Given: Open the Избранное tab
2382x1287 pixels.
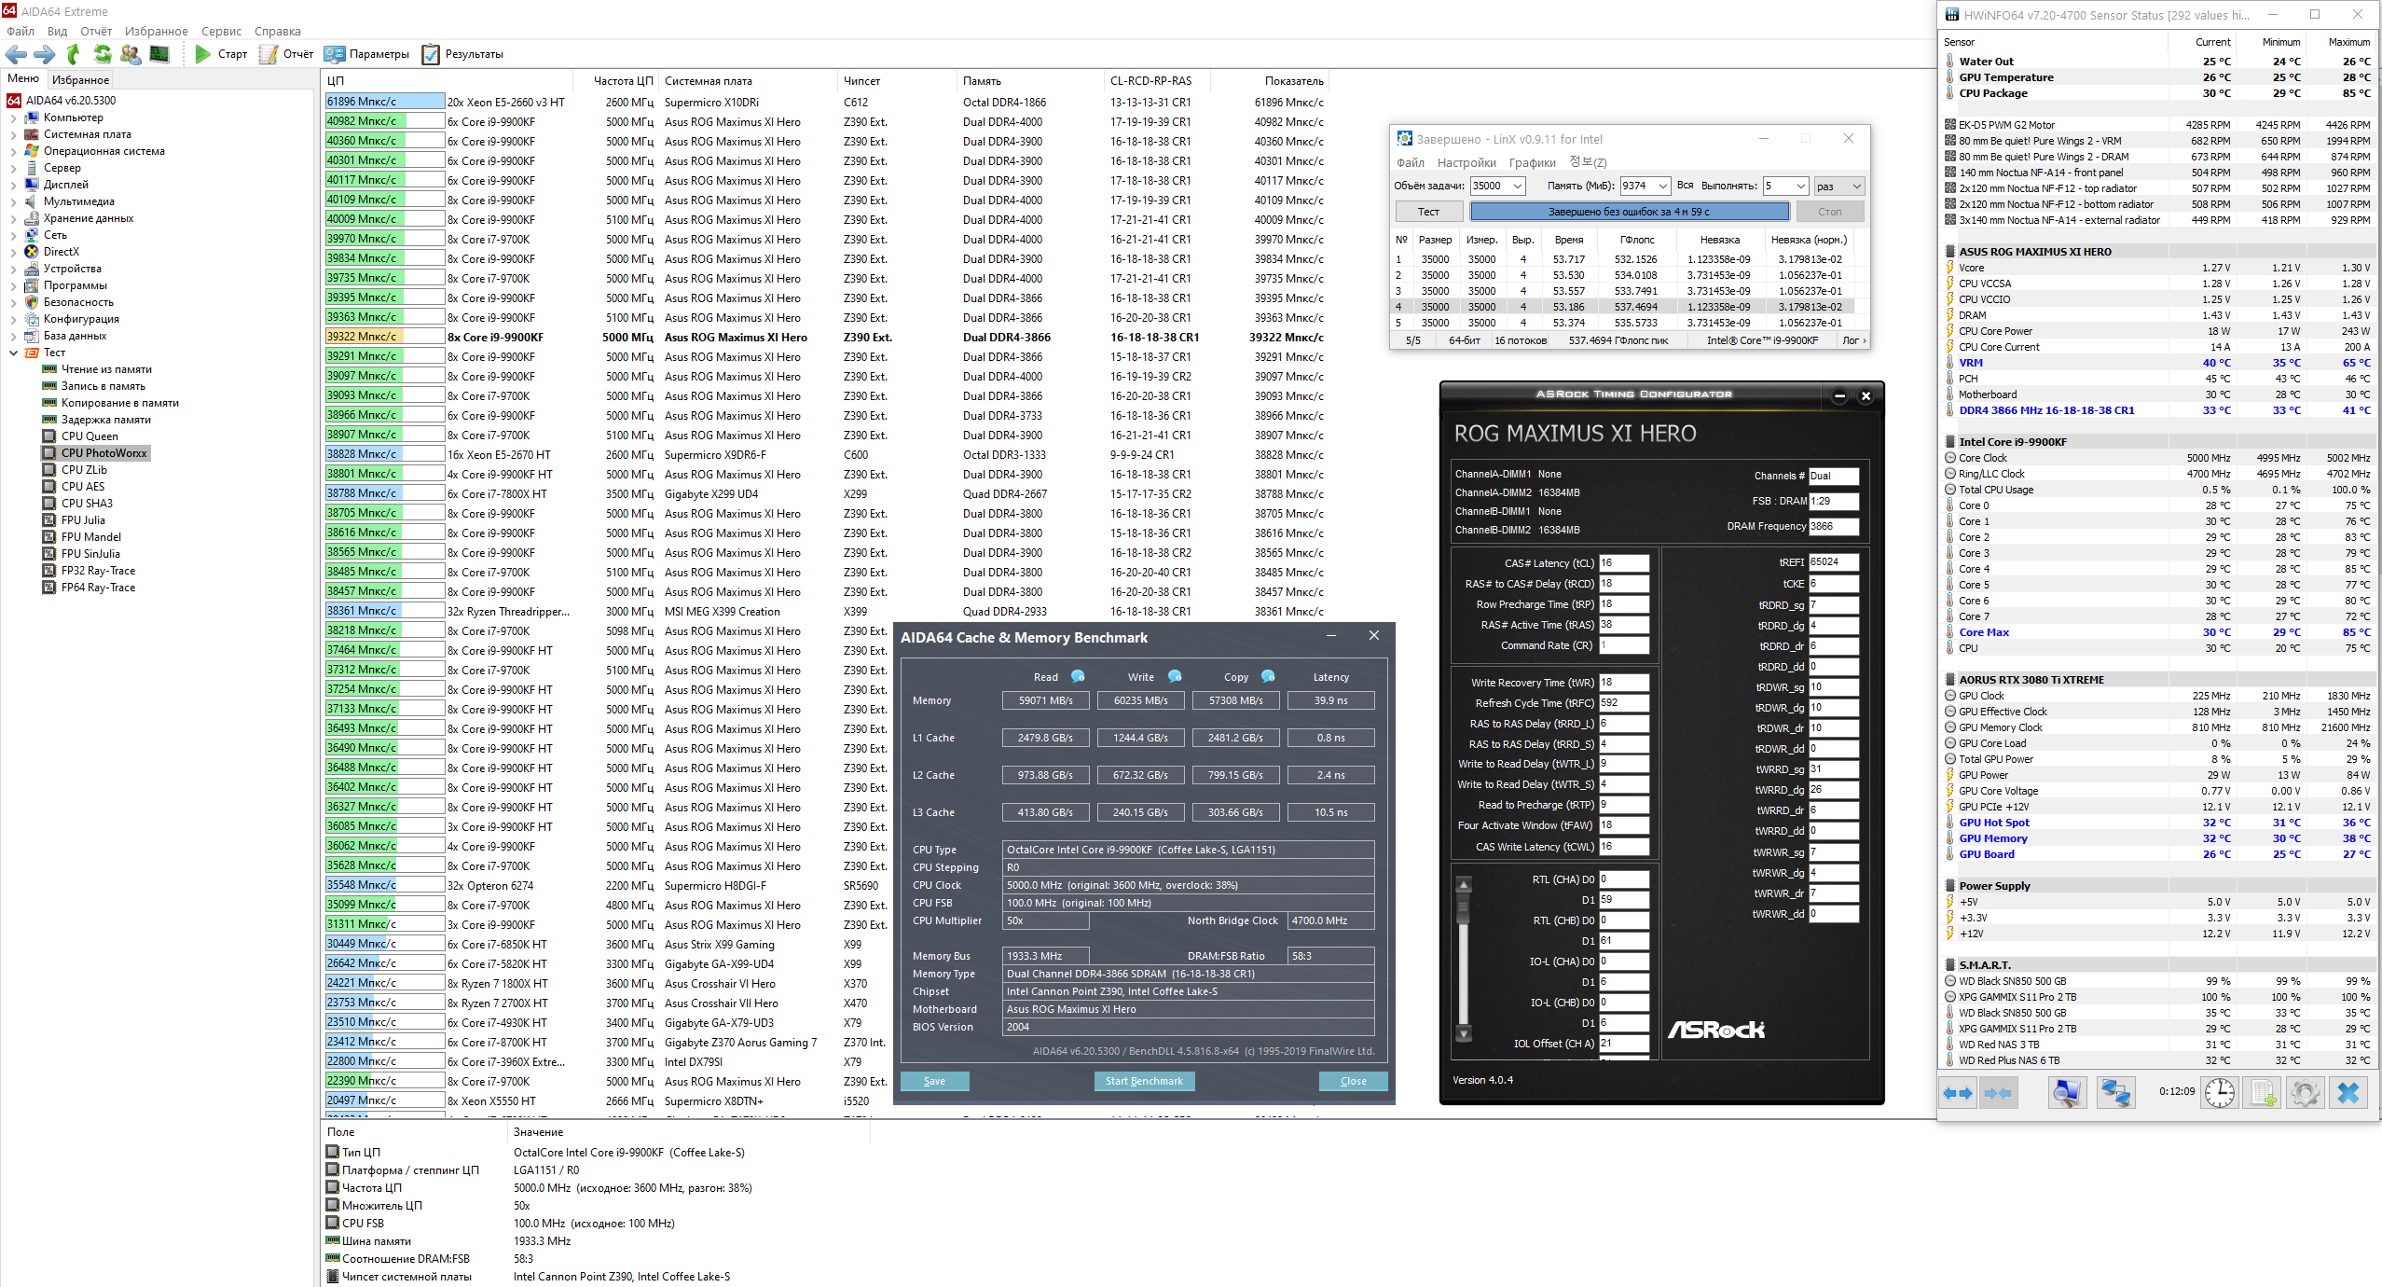Looking at the screenshot, I should pyautogui.click(x=80, y=80).
